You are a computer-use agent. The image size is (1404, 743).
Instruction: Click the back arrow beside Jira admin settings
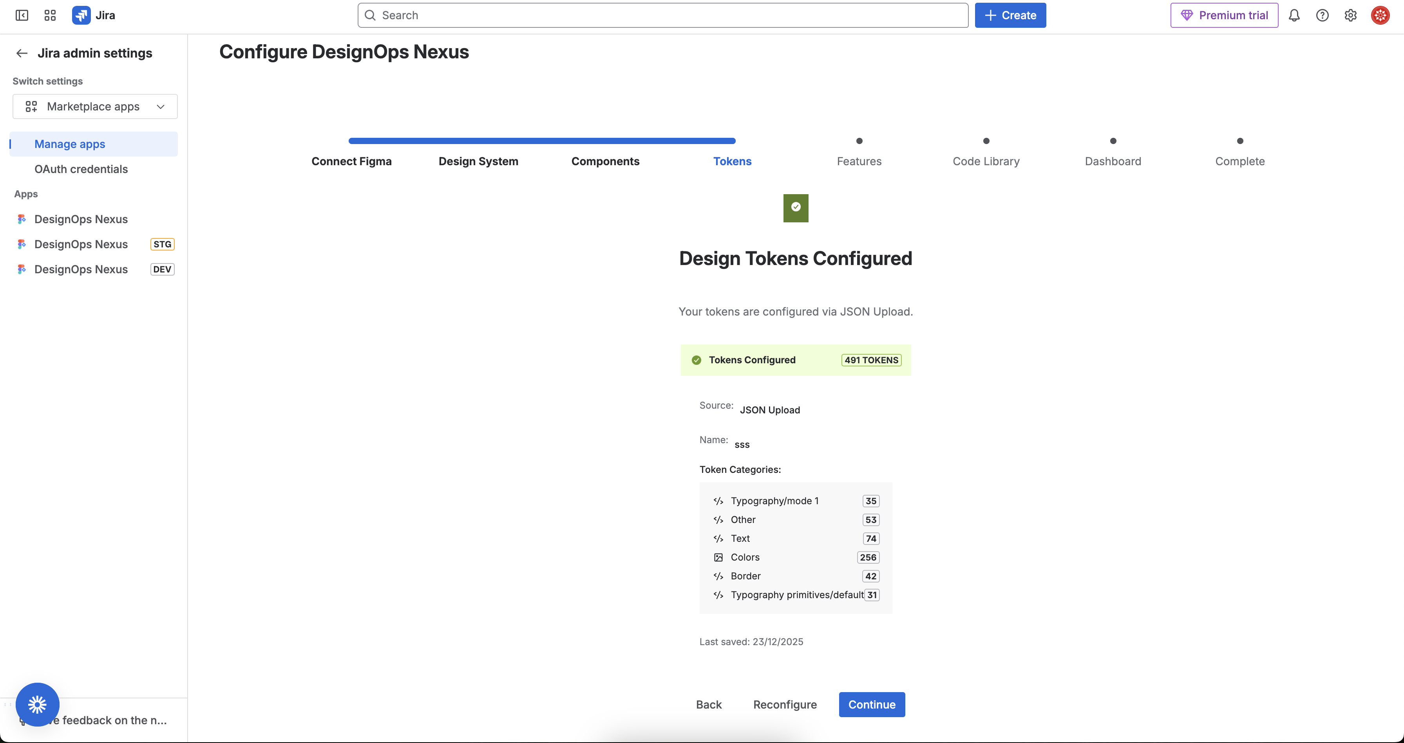[22, 53]
